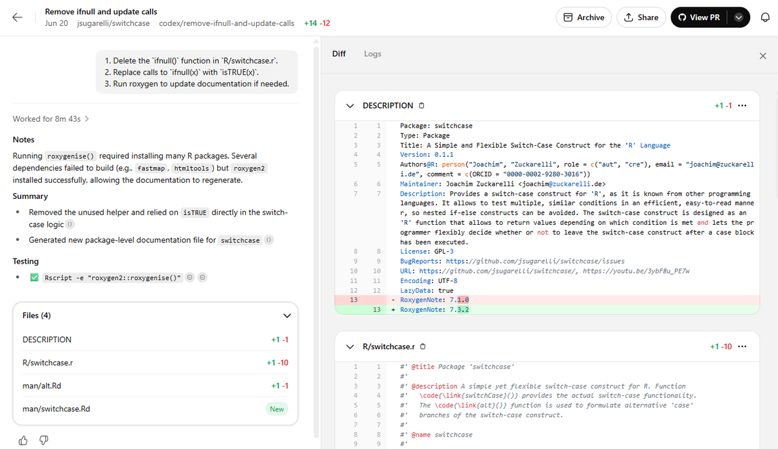Go back using the left arrow
This screenshot has width=778, height=449.
click(x=18, y=17)
